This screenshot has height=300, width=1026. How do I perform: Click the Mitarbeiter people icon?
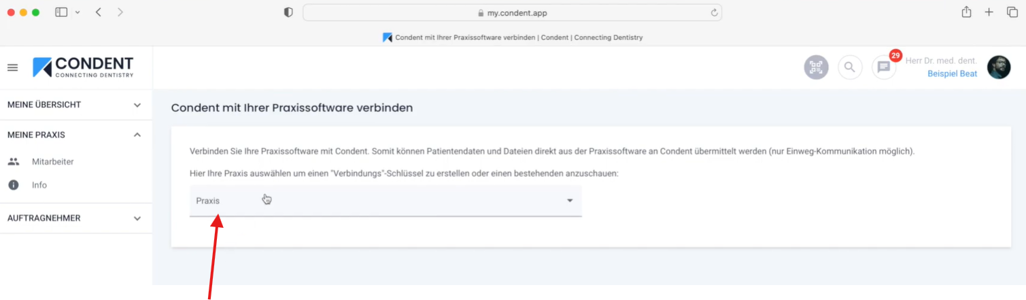pyautogui.click(x=14, y=162)
